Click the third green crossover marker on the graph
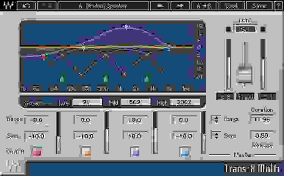This screenshot has width=284, height=176. coord(148,78)
